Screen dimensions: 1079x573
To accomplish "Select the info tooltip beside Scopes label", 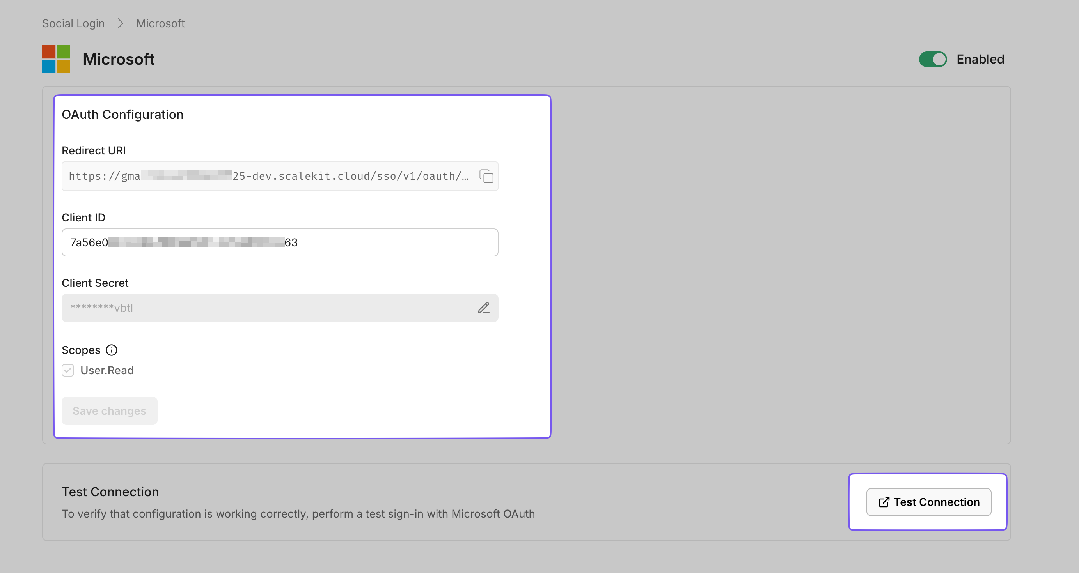I will [x=111, y=350].
